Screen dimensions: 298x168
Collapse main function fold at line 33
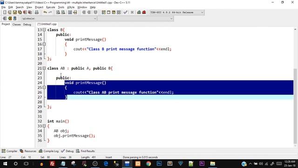click(x=44, y=126)
